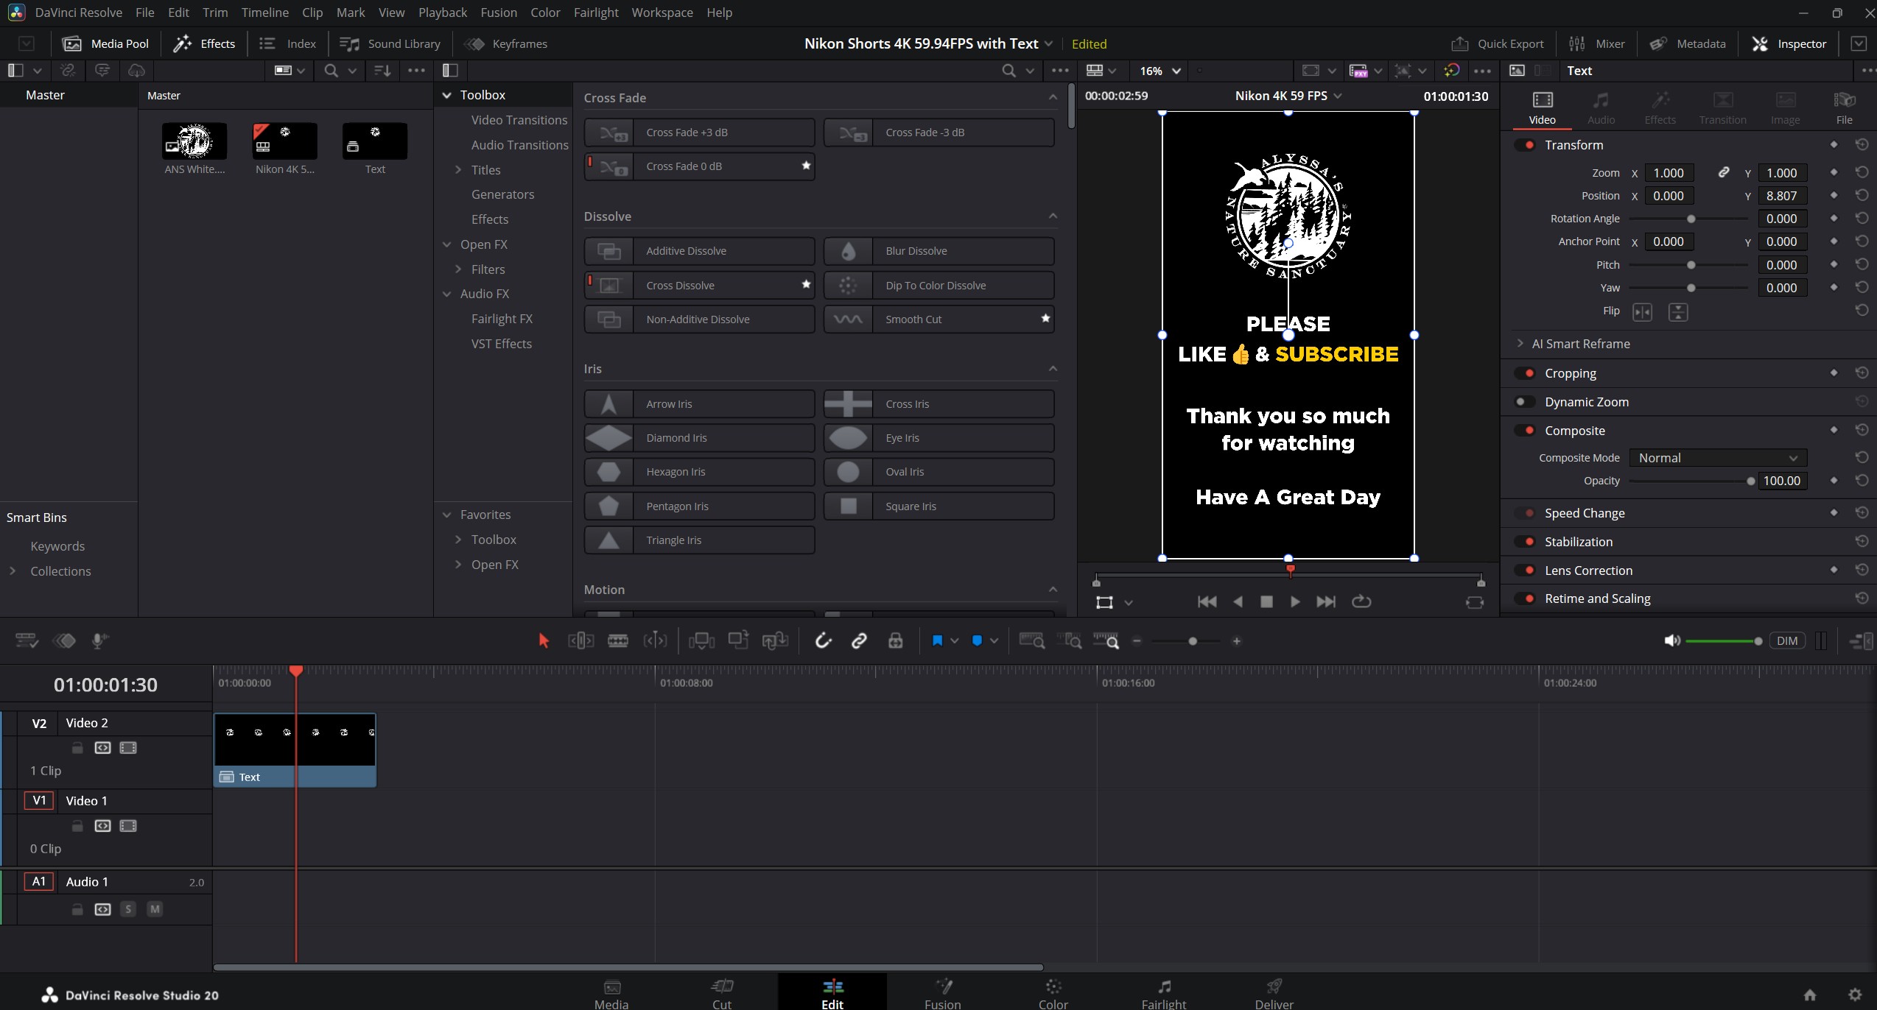Screen dimensions: 1877x1010
Task: Switch to the Color page
Action: tap(1053, 993)
